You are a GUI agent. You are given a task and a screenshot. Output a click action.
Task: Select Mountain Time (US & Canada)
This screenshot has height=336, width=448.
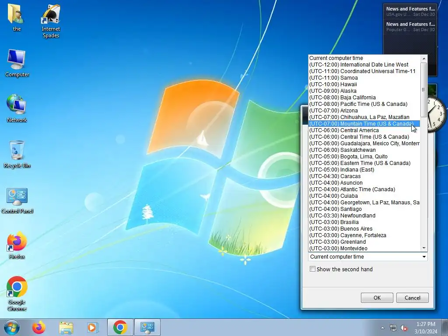(x=364, y=124)
